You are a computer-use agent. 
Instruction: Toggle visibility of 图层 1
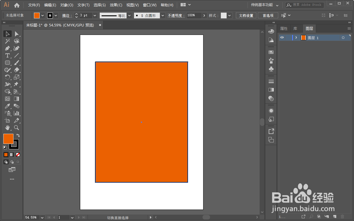[x=282, y=38]
